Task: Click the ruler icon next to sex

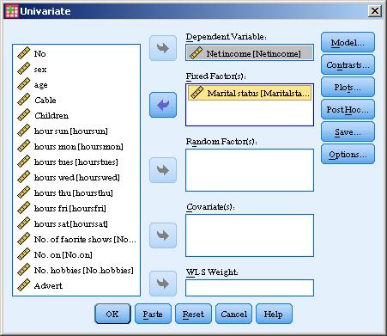Action: pyautogui.click(x=23, y=69)
